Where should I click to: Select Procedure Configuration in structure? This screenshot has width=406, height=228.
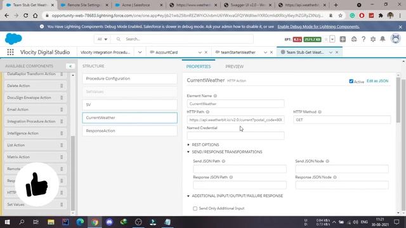point(129,79)
